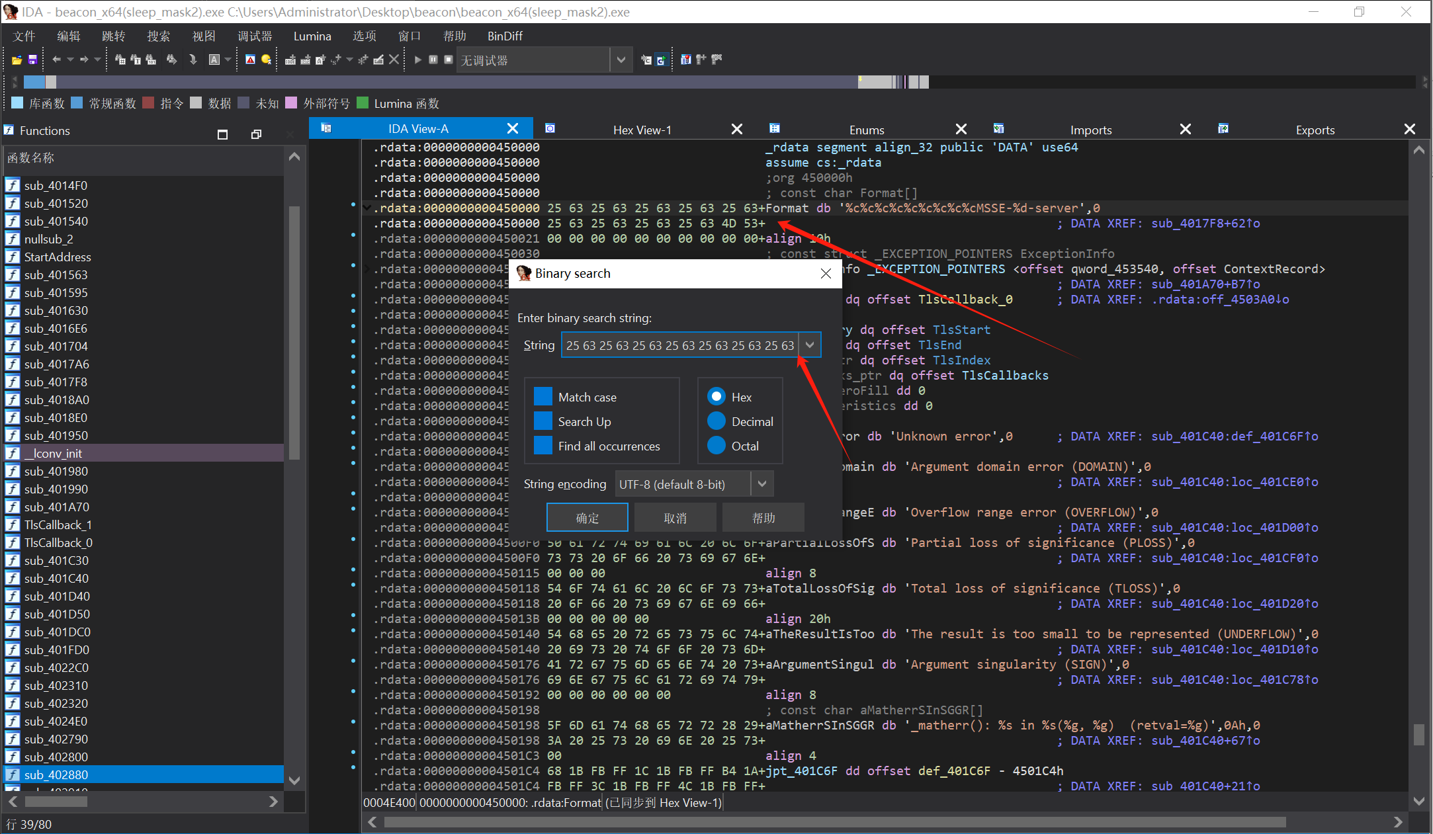This screenshot has width=1433, height=834.
Task: Click the back navigation arrow
Action: [57, 60]
